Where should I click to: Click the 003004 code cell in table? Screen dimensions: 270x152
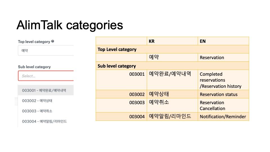(x=121, y=117)
